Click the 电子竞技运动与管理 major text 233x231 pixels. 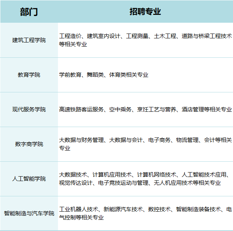point(123,183)
